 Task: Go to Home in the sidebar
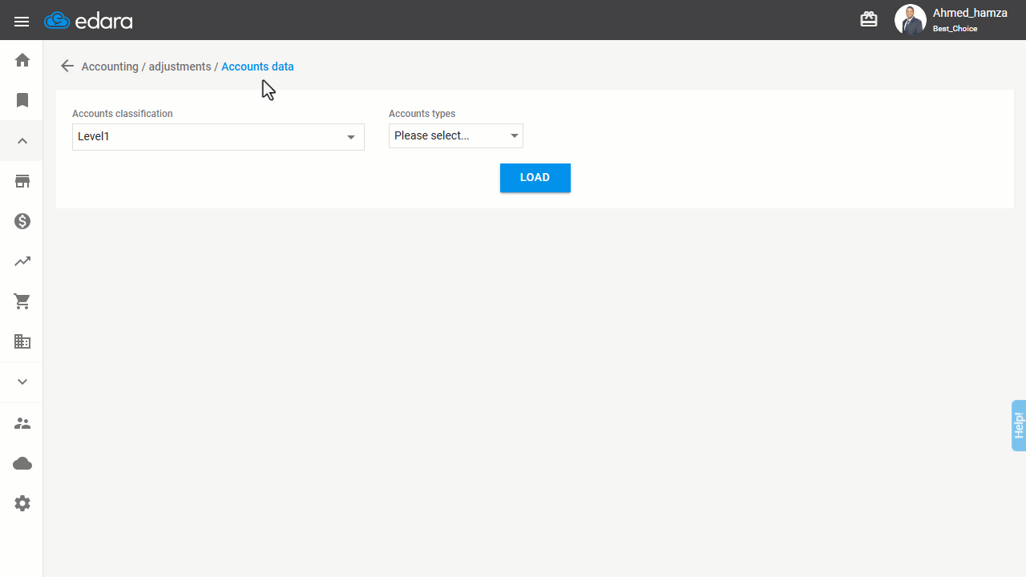point(22,60)
